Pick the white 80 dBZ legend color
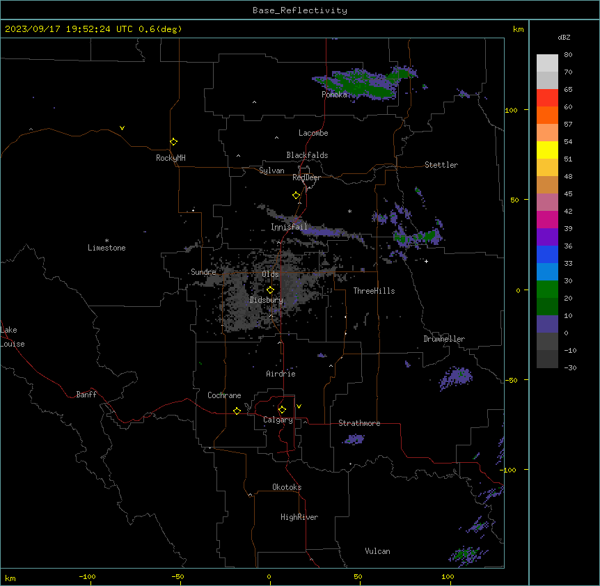 point(547,63)
